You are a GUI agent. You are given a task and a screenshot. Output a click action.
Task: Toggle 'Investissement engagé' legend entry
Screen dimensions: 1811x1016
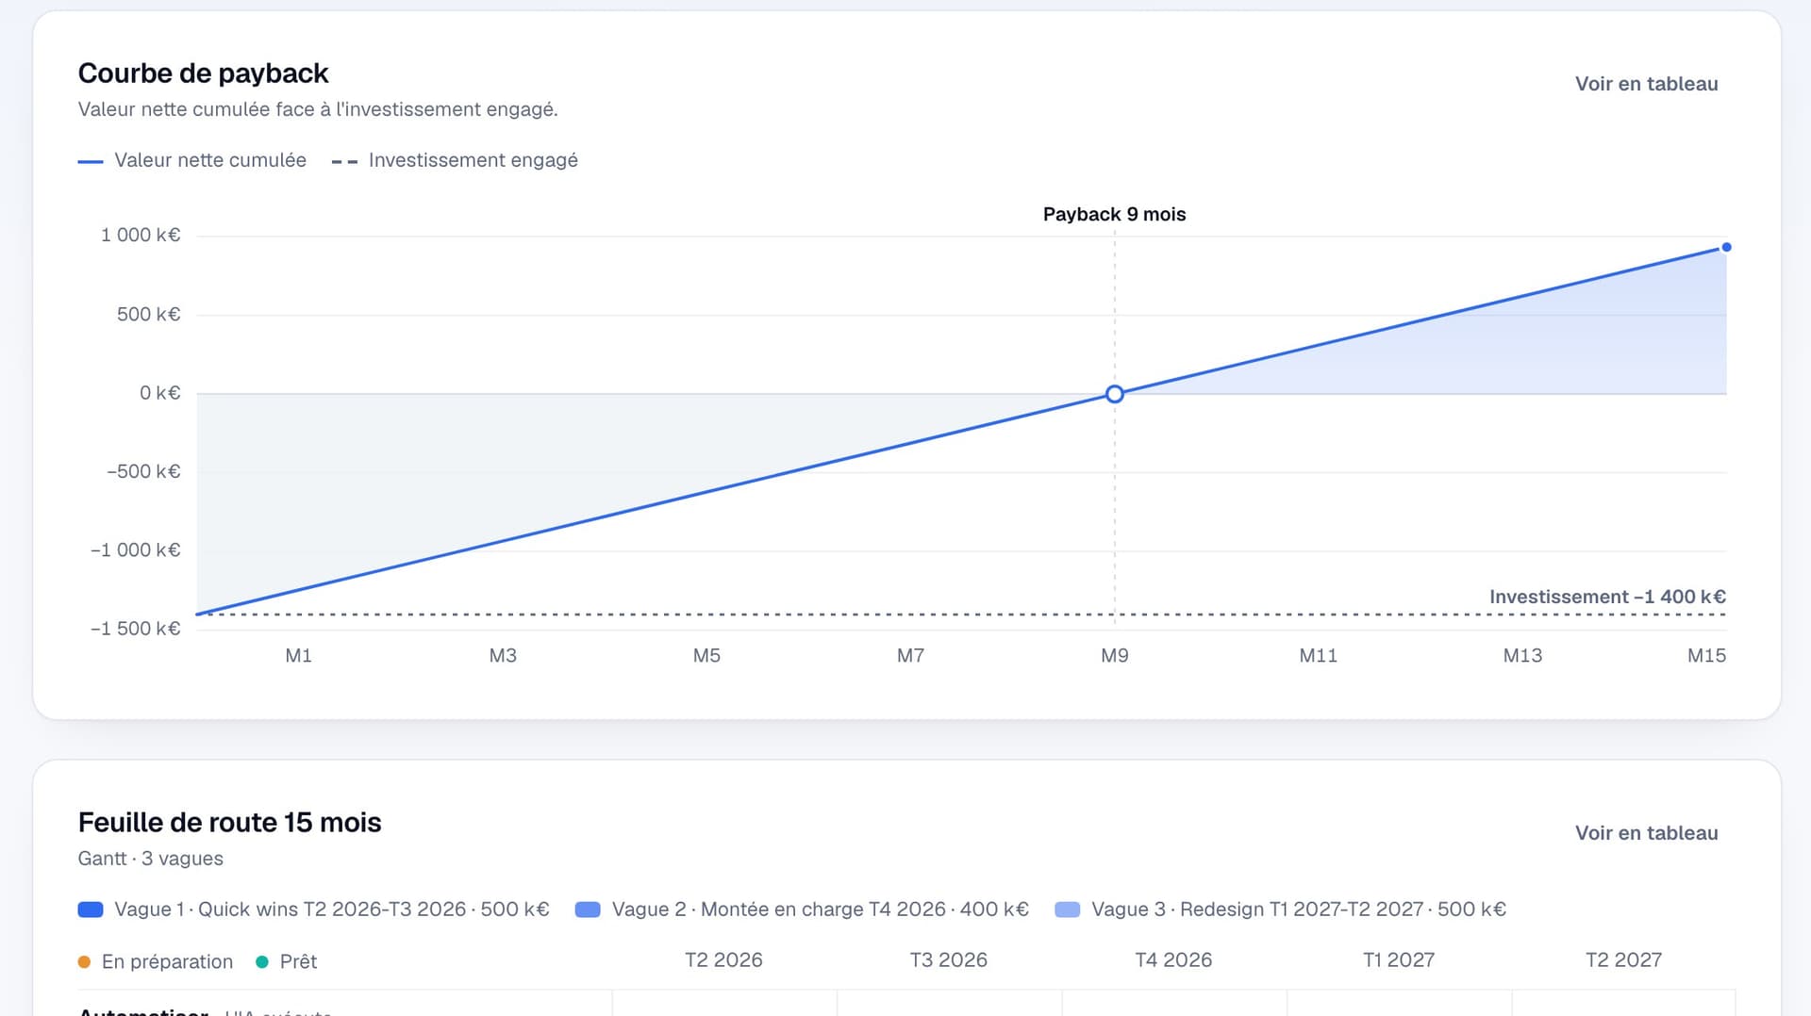[455, 160]
